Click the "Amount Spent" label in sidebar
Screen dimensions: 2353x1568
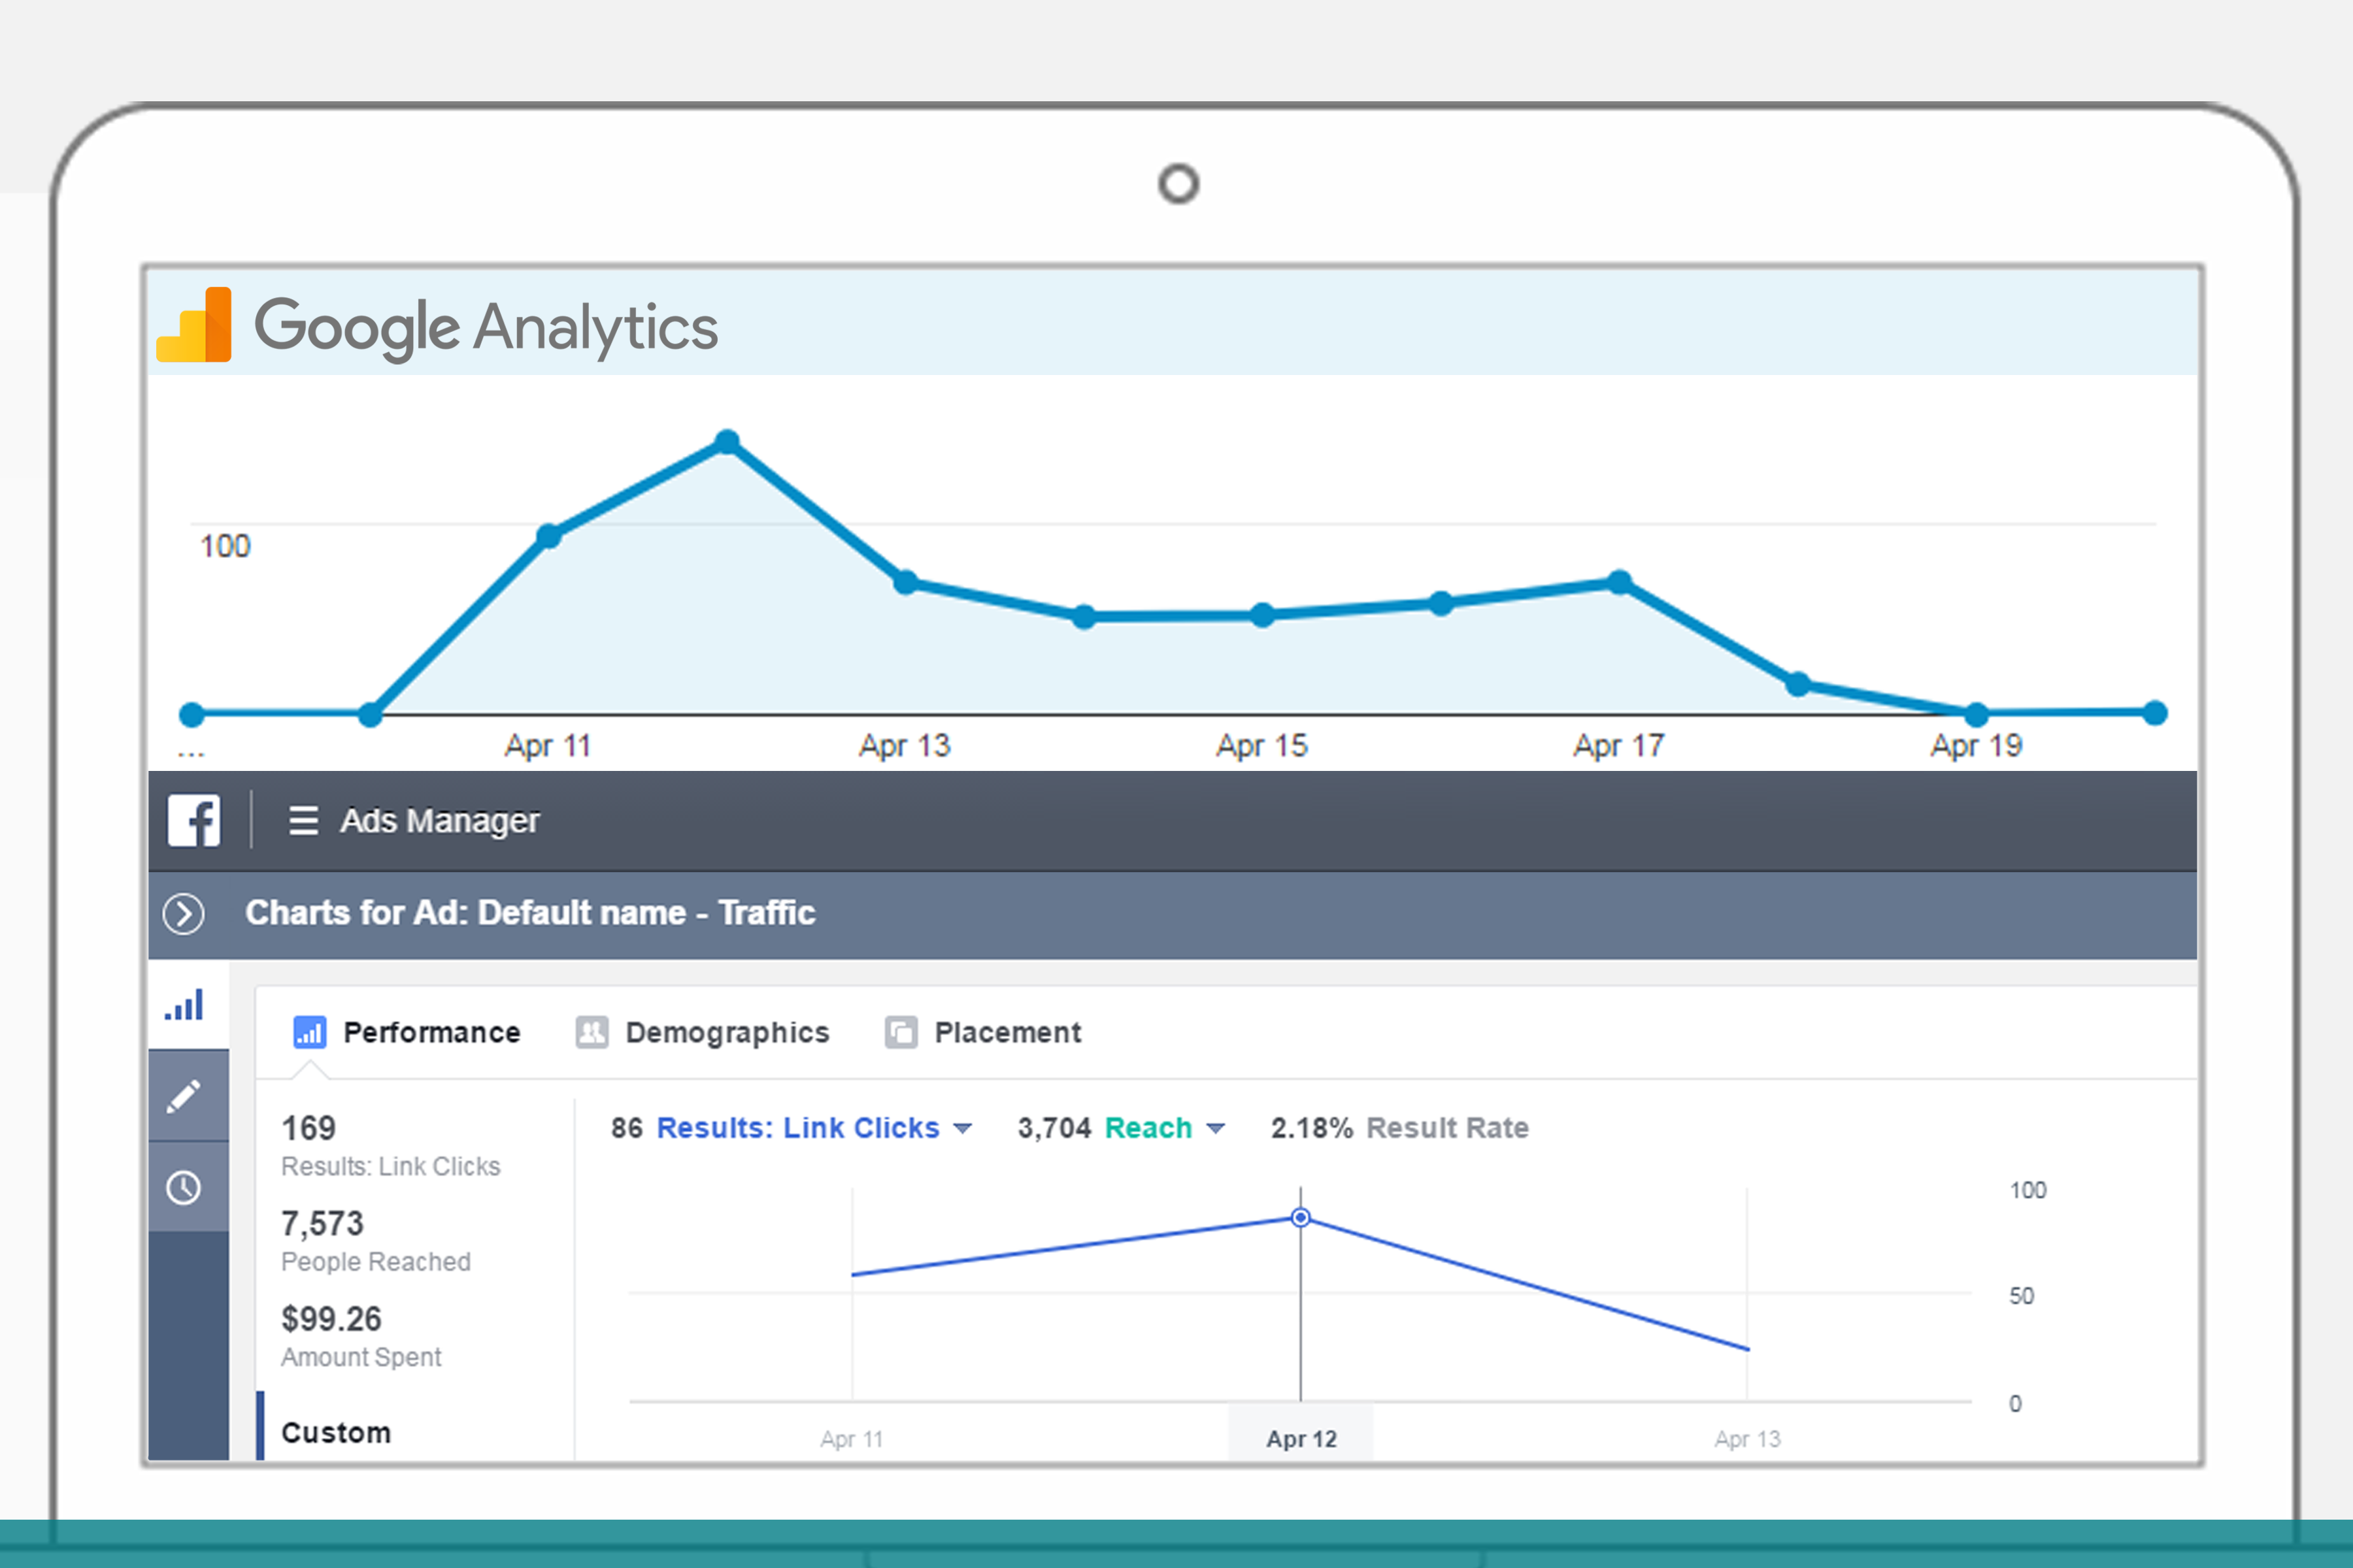[x=361, y=1357]
